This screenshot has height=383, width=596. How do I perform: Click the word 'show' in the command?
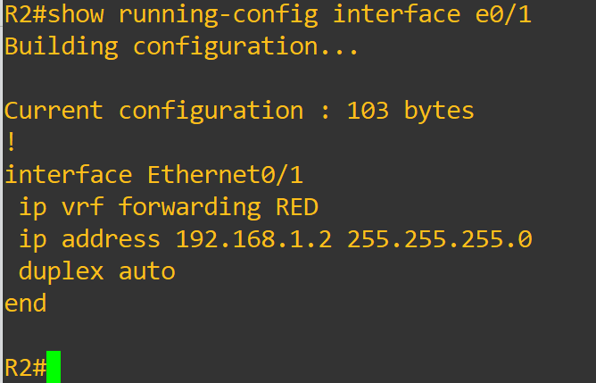tap(75, 14)
